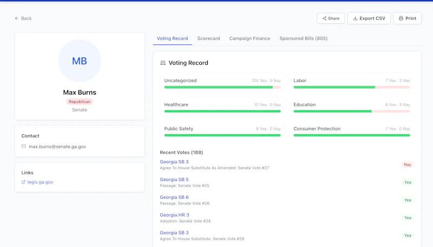433x247 pixels.
Task: Click the Consumer Protection votes progress bar
Action: [x=351, y=135]
